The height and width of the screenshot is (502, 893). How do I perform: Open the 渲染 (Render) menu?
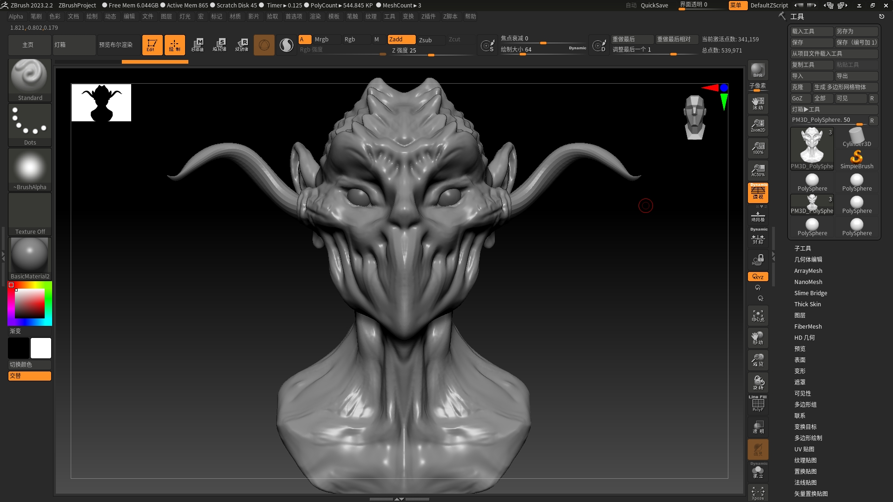tap(316, 16)
